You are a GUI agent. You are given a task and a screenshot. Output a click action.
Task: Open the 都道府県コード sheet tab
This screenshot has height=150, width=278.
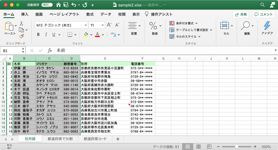[95, 139]
